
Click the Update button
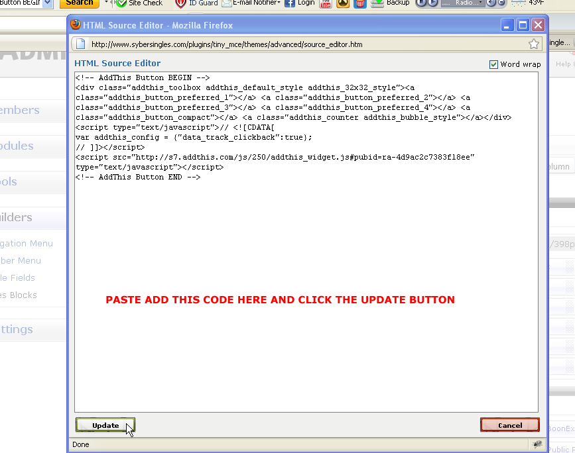tap(105, 425)
